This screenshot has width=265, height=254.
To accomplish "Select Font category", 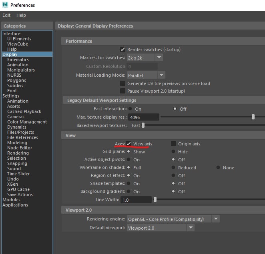I will [x=12, y=91].
